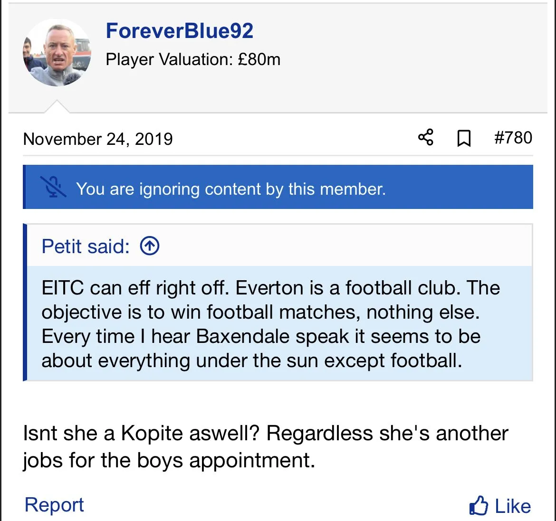Click the thumbs-up Like icon

coord(479,505)
